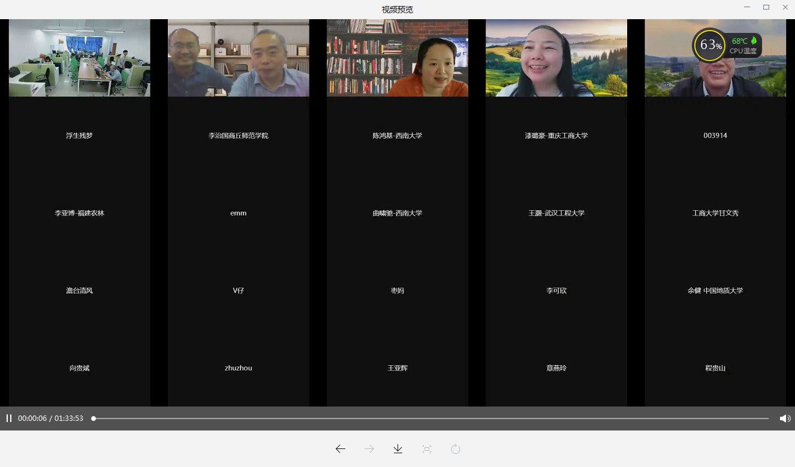Click the video with green hills background
The image size is (795, 467).
556,58
